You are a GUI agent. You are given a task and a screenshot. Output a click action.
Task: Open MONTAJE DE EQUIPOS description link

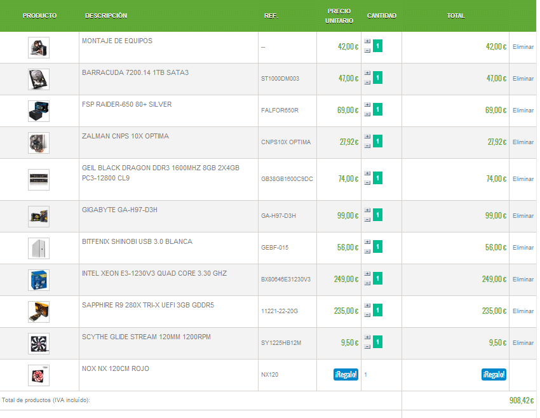tap(117, 41)
